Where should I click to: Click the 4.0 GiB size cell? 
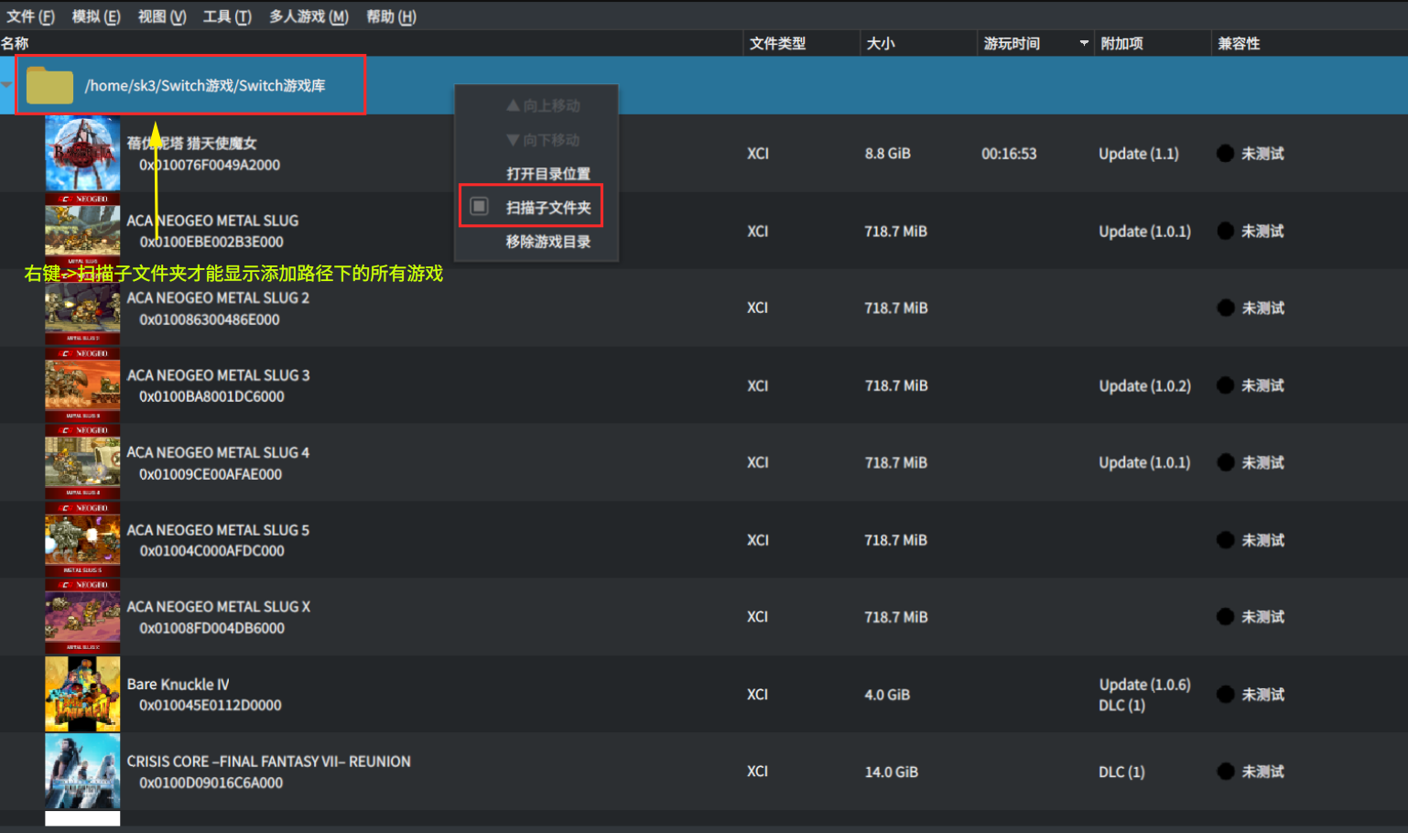(x=887, y=695)
